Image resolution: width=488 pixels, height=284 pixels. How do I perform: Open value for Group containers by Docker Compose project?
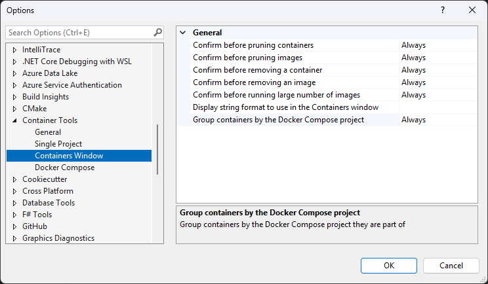tap(438, 120)
